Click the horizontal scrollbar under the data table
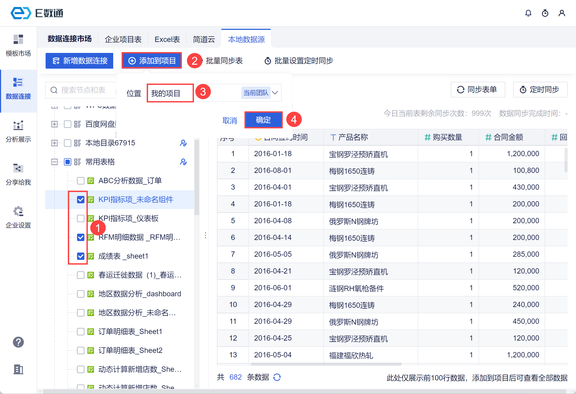The image size is (576, 394). [x=326, y=364]
